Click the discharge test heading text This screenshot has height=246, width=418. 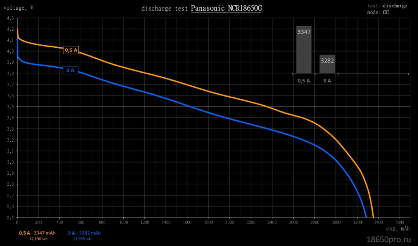point(165,9)
